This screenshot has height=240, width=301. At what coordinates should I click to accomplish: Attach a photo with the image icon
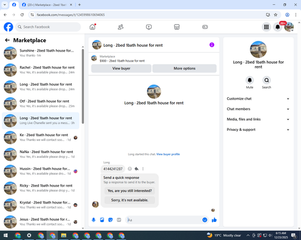point(102,220)
